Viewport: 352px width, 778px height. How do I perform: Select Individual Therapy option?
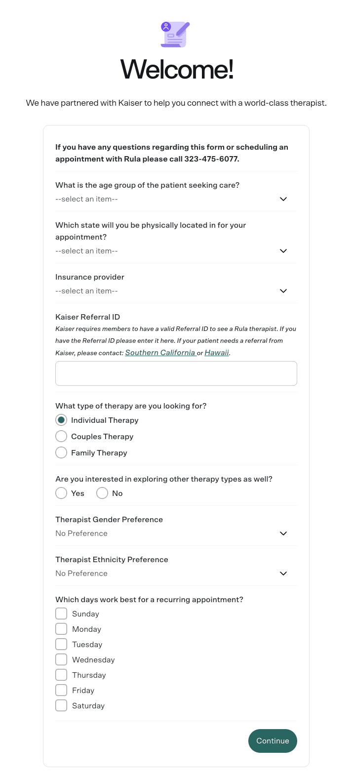[61, 419]
